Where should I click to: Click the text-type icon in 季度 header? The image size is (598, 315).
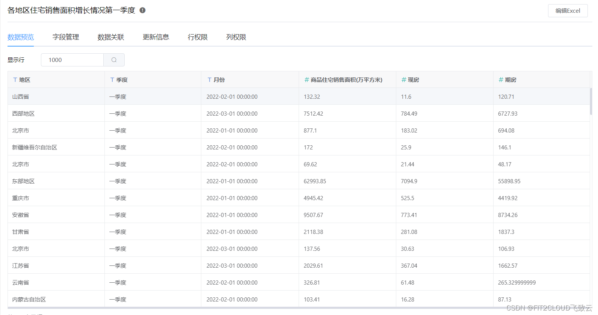click(112, 80)
